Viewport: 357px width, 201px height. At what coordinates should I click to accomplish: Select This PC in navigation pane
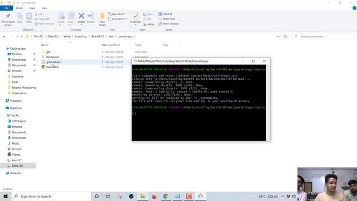pyautogui.click(x=15, y=116)
